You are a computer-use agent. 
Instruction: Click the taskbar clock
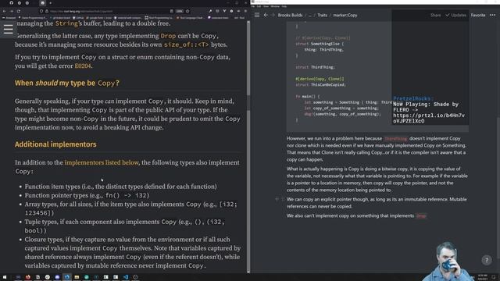click(482, 277)
